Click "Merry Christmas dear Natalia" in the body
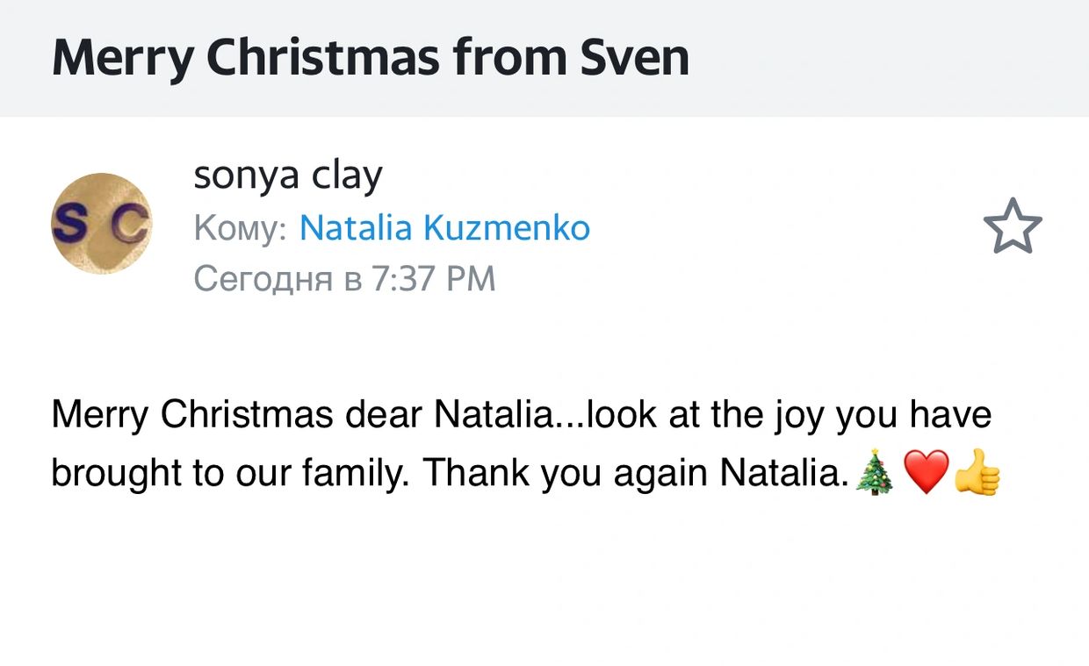The image size is (1089, 666). (299, 414)
